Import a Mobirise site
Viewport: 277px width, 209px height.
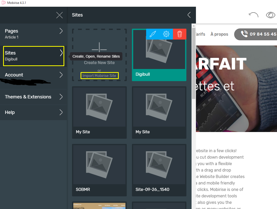pyautogui.click(x=99, y=75)
